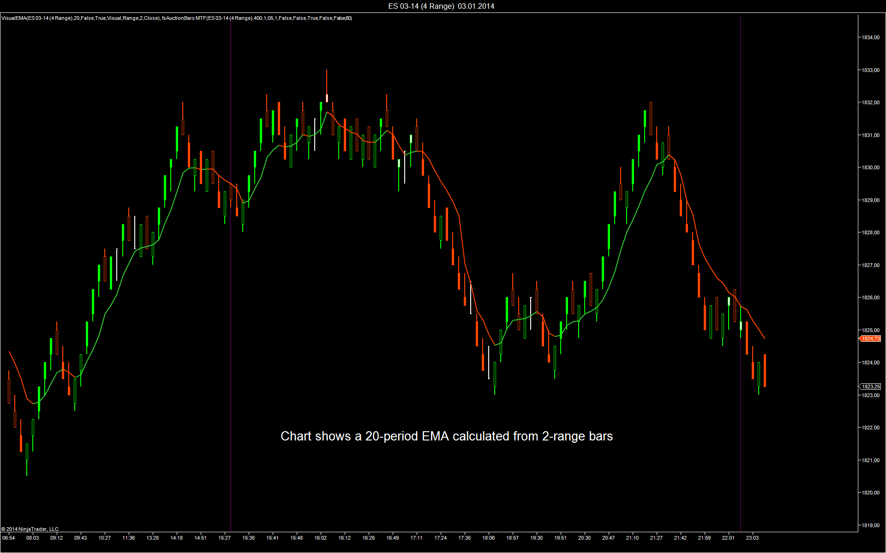886x553 pixels.
Task: Click the 23:03 time axis label
Action: (x=752, y=538)
